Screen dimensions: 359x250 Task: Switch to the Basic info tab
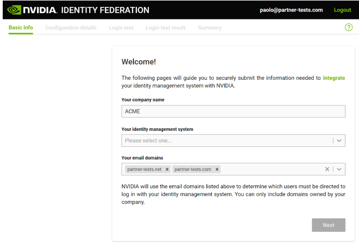coord(21,28)
